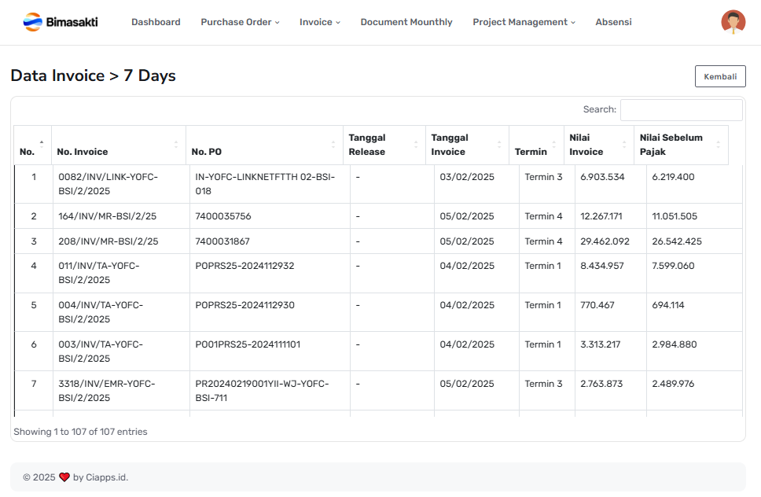Focus the Search input field
The width and height of the screenshot is (761, 497).
(x=681, y=110)
